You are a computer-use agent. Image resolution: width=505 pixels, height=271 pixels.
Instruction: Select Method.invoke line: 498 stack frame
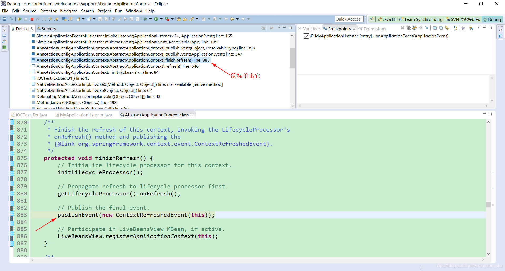coord(74,102)
